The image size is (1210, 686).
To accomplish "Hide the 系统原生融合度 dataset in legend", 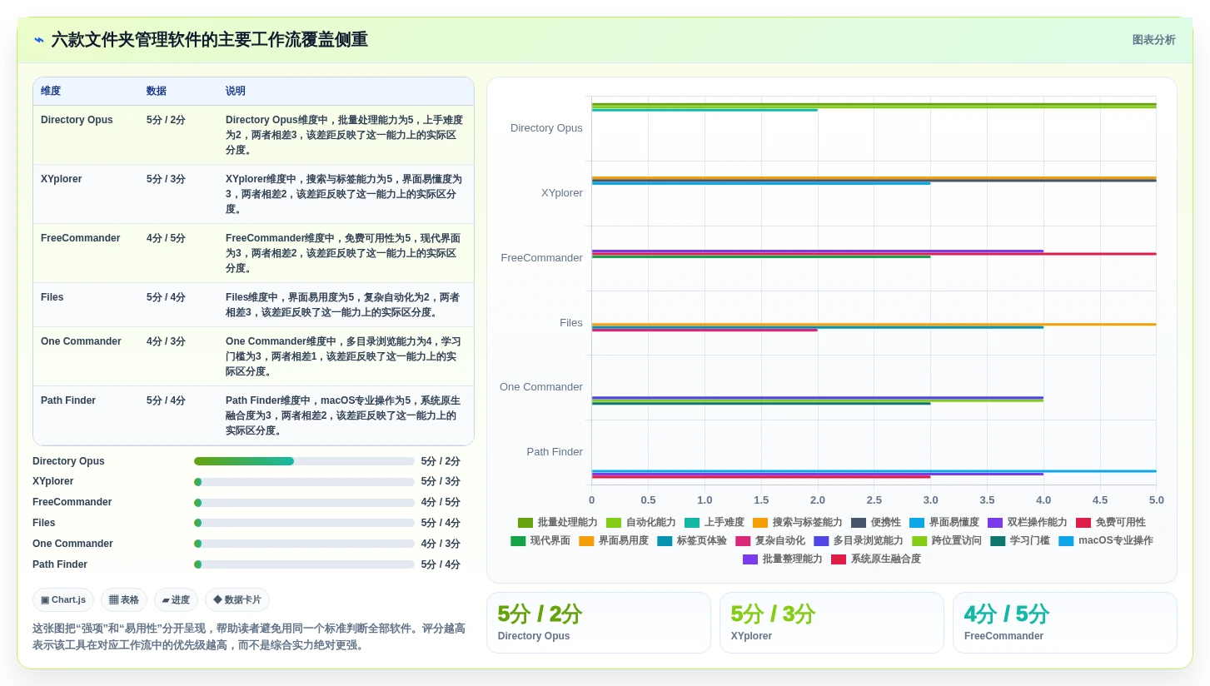I will (876, 559).
